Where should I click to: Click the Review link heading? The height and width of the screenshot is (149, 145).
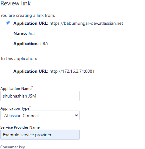point(16,3)
